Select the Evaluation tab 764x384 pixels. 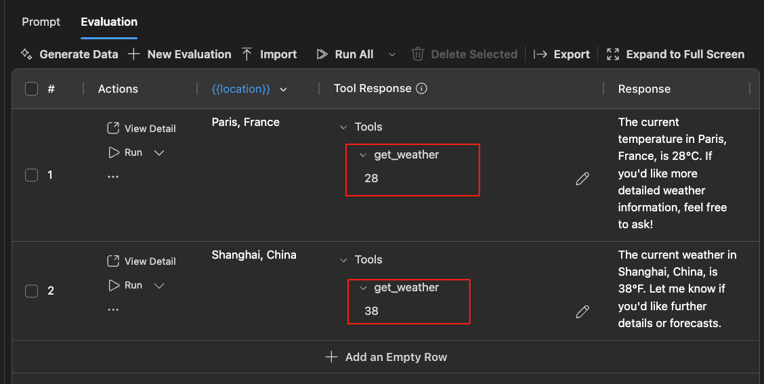[x=109, y=22]
